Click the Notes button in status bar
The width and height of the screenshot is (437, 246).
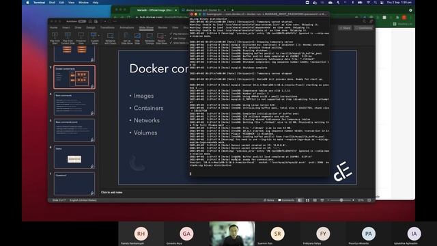point(269,200)
